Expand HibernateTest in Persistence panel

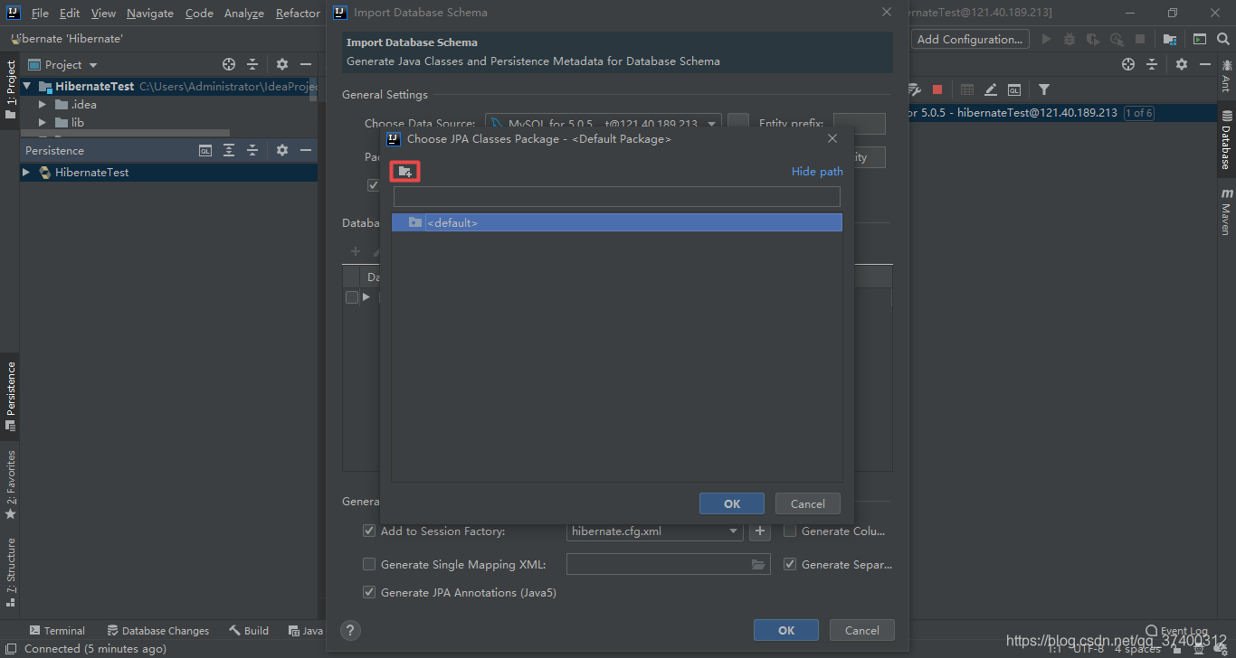click(x=26, y=172)
